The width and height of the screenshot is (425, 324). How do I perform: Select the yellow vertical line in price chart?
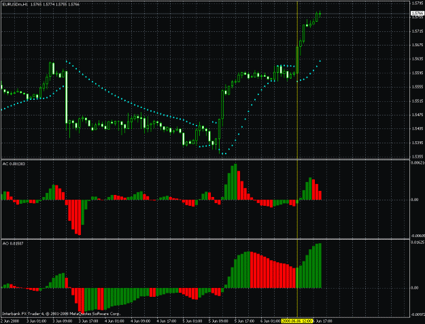click(x=297, y=82)
